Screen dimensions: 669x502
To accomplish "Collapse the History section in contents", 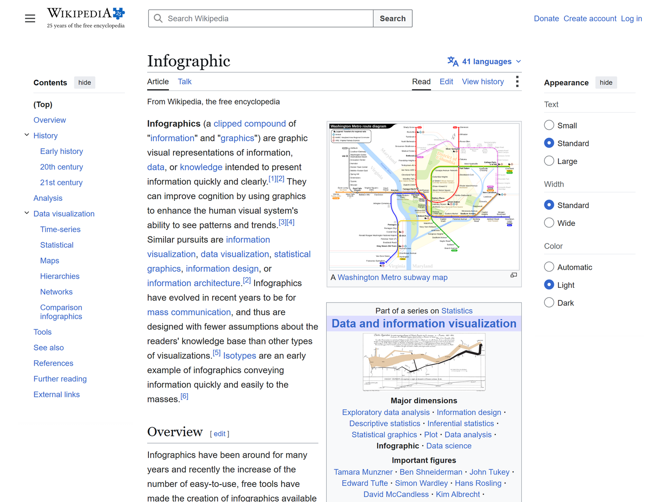I will tap(27, 135).
